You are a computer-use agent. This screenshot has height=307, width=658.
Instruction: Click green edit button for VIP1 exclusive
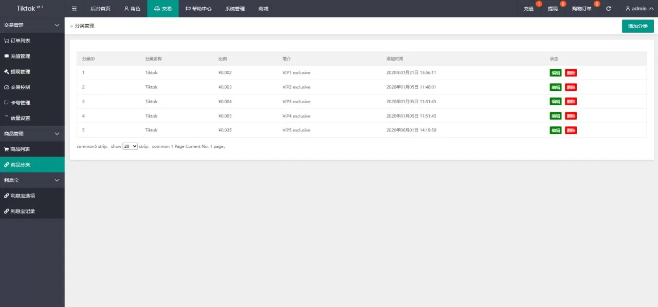coord(556,73)
